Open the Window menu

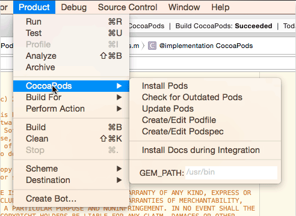[x=184, y=7]
